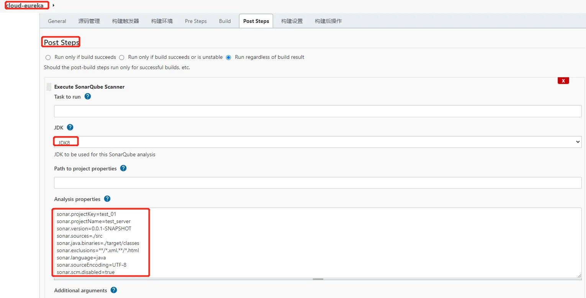
Task: Click the Task to run input field
Action: point(318,111)
